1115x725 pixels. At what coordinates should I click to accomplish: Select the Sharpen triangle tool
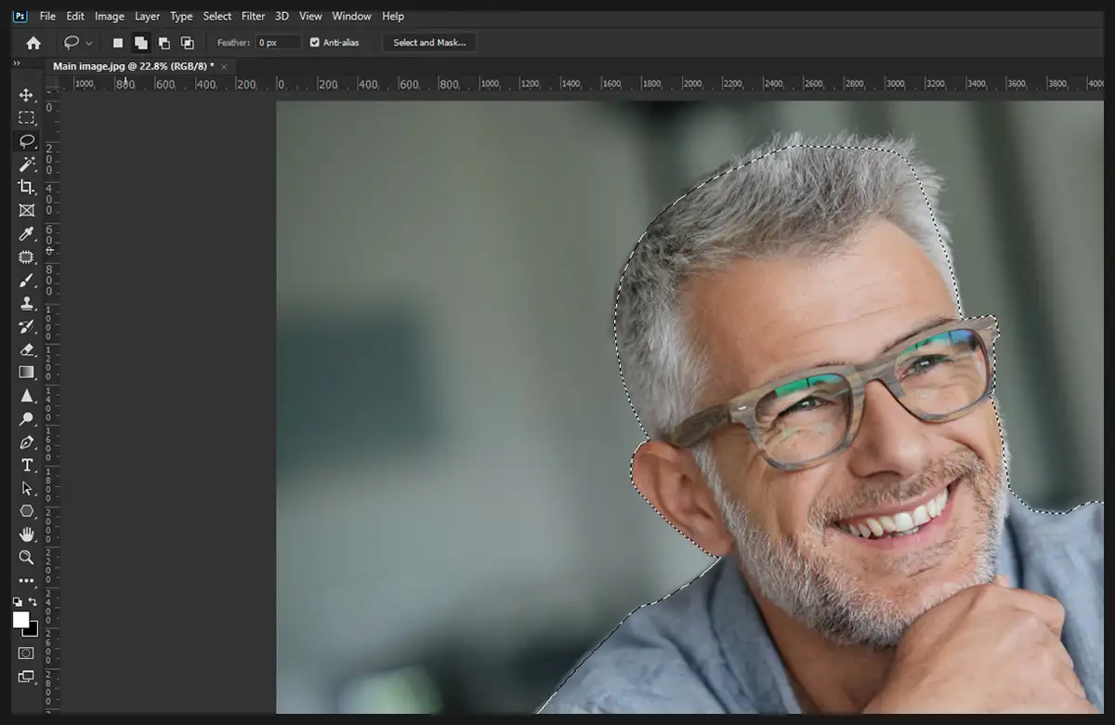click(26, 396)
